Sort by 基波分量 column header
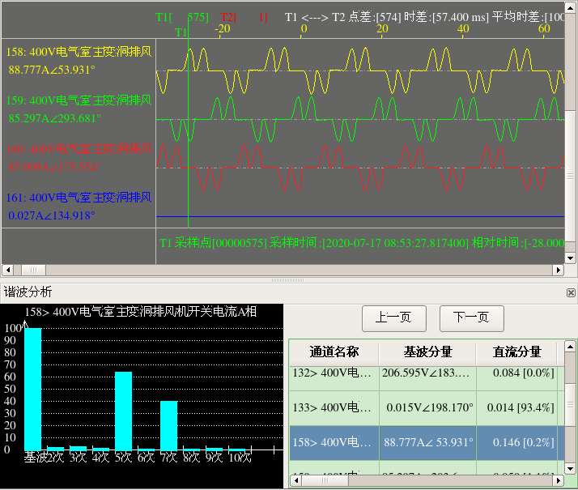Image resolution: width=578 pixels, height=490 pixels. [427, 352]
